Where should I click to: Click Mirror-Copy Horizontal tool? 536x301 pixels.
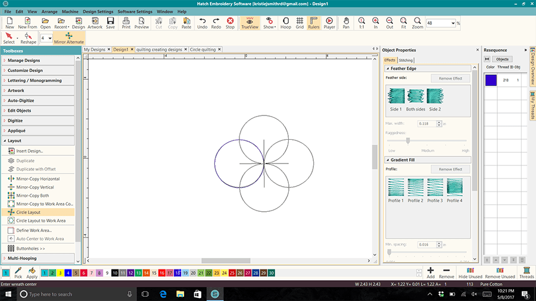[x=38, y=178]
